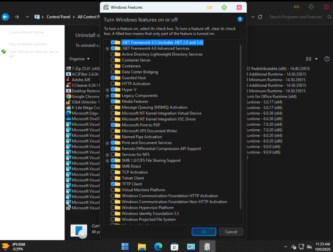Click the back arrow in Control Panel
333x252 pixels.
click(x=5, y=17)
